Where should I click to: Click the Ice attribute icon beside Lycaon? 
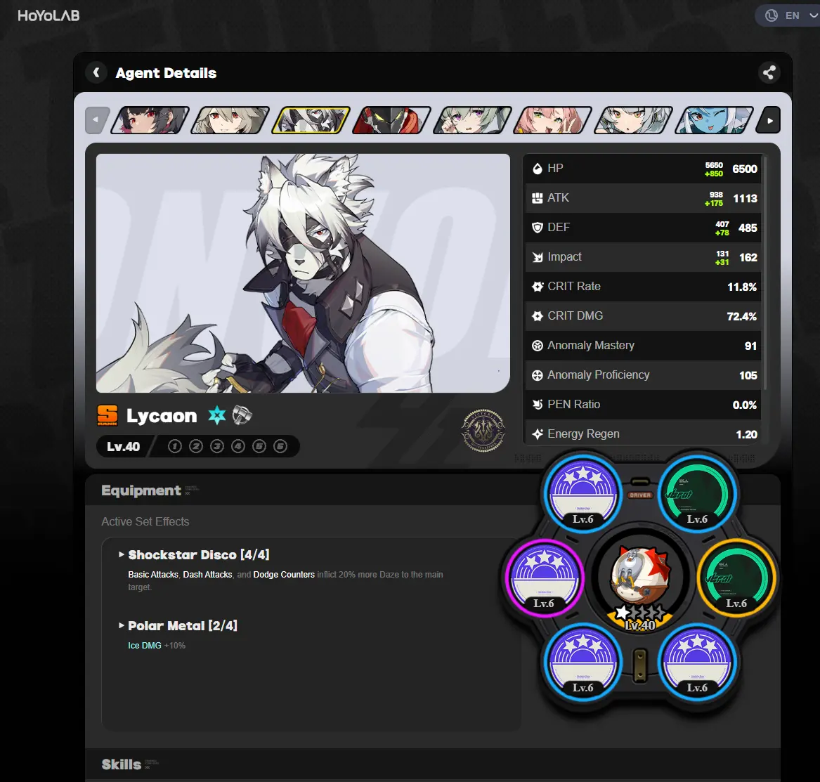coord(217,415)
